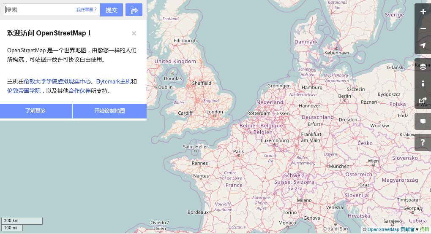This screenshot has height=234, width=431.
Task: Click the Nantes label on map
Action: pyautogui.click(x=201, y=176)
